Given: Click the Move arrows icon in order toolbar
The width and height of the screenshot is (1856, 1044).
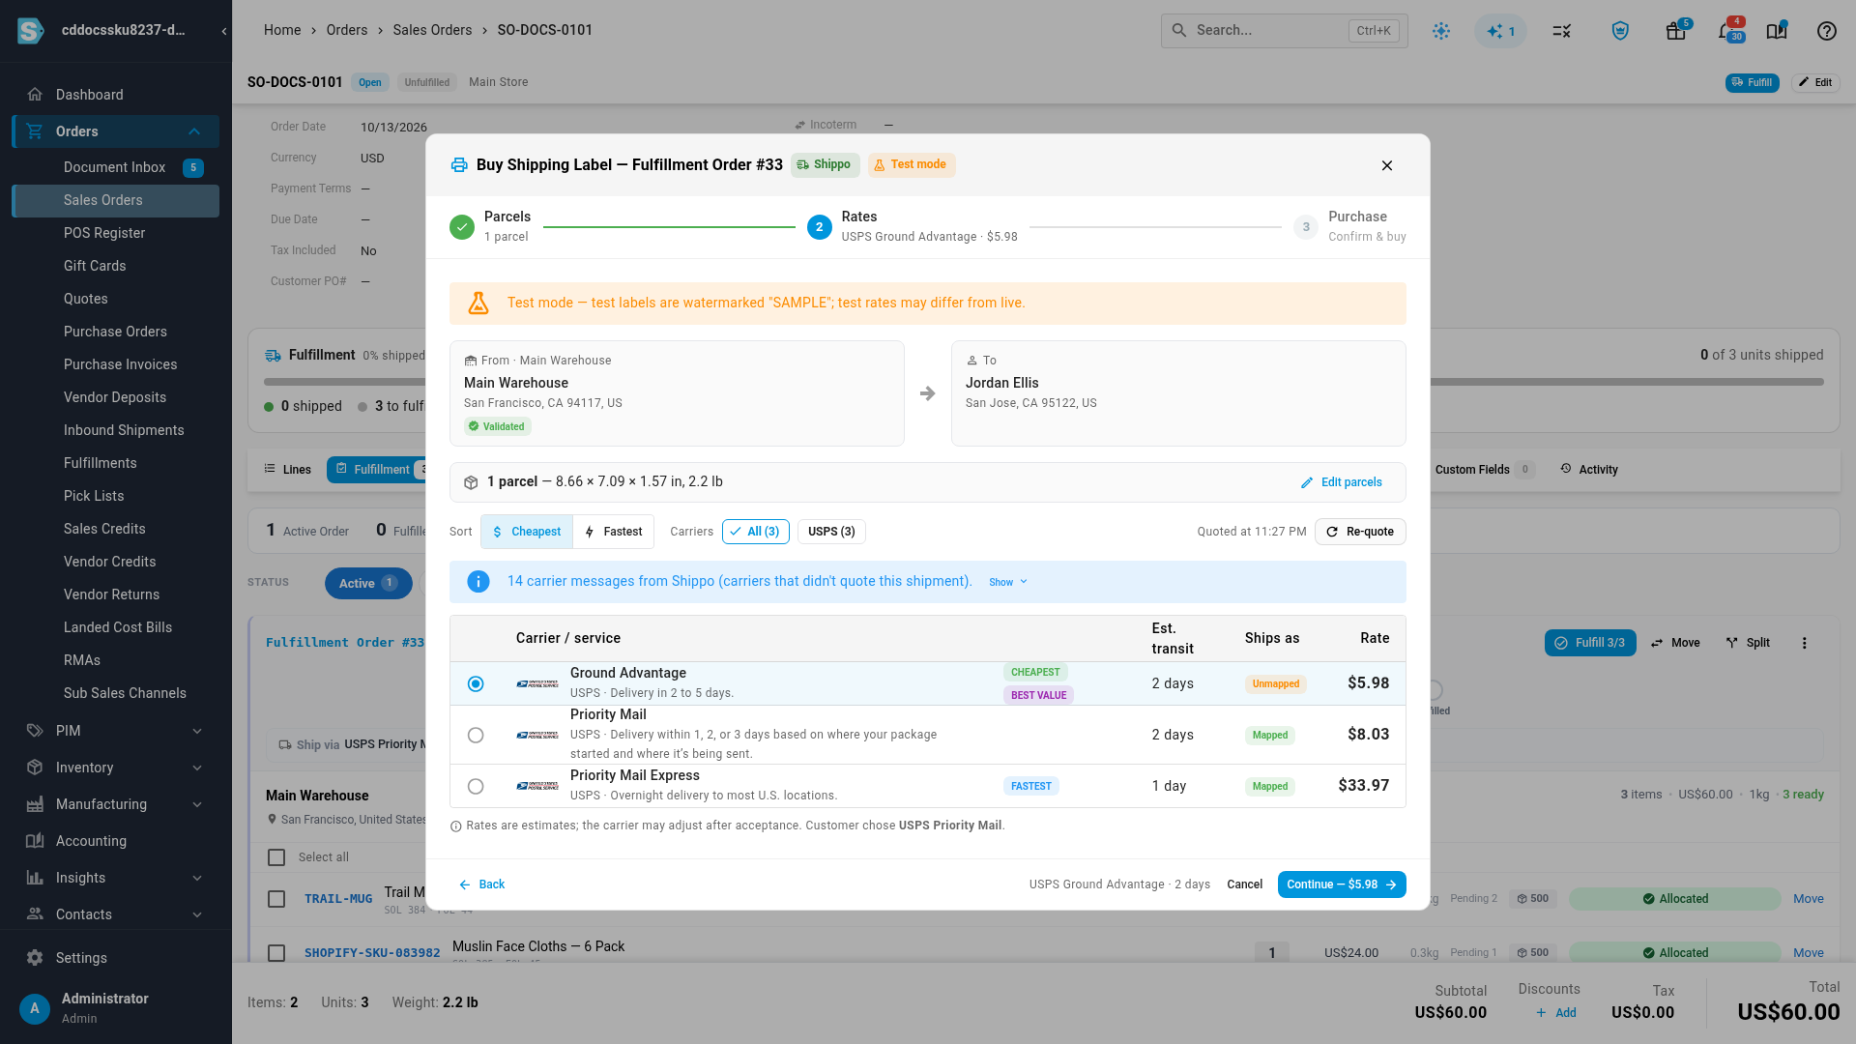Looking at the screenshot, I should [x=1657, y=643].
